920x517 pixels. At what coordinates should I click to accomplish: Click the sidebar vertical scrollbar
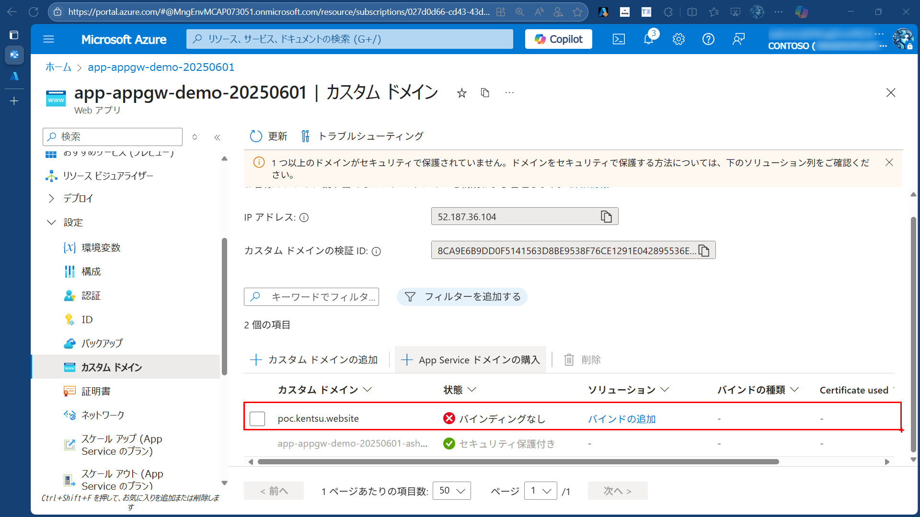coord(224,306)
